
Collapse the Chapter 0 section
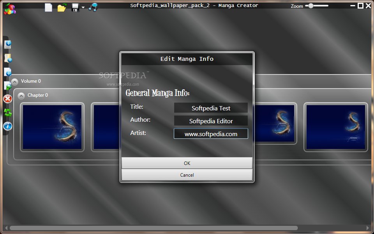point(21,96)
